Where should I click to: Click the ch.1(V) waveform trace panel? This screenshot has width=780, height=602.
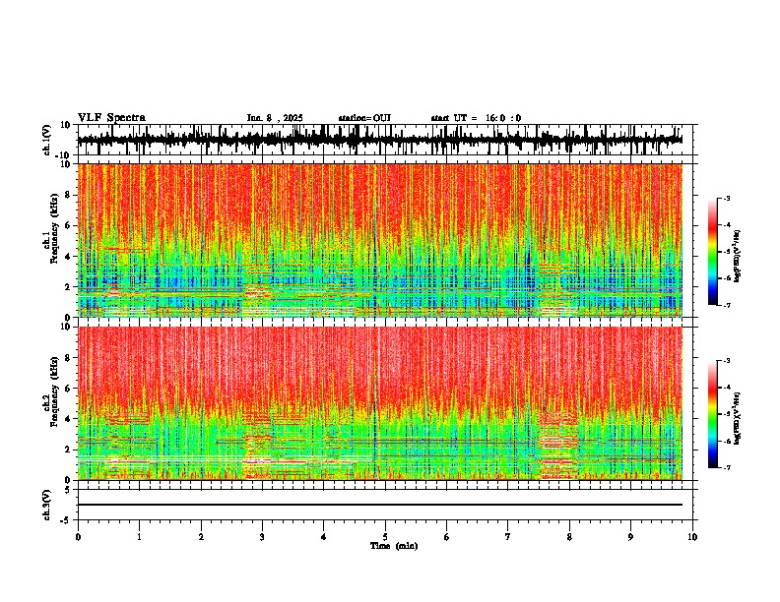coord(385,140)
